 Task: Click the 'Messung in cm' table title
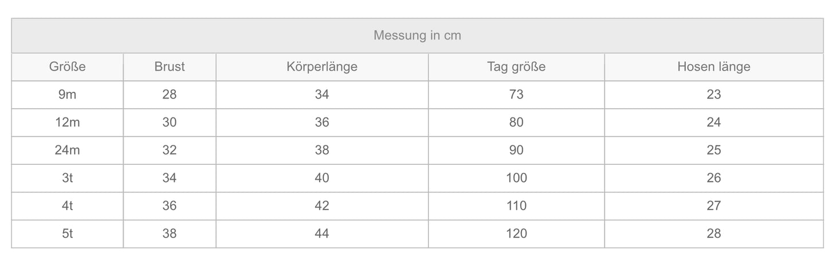coord(417,35)
